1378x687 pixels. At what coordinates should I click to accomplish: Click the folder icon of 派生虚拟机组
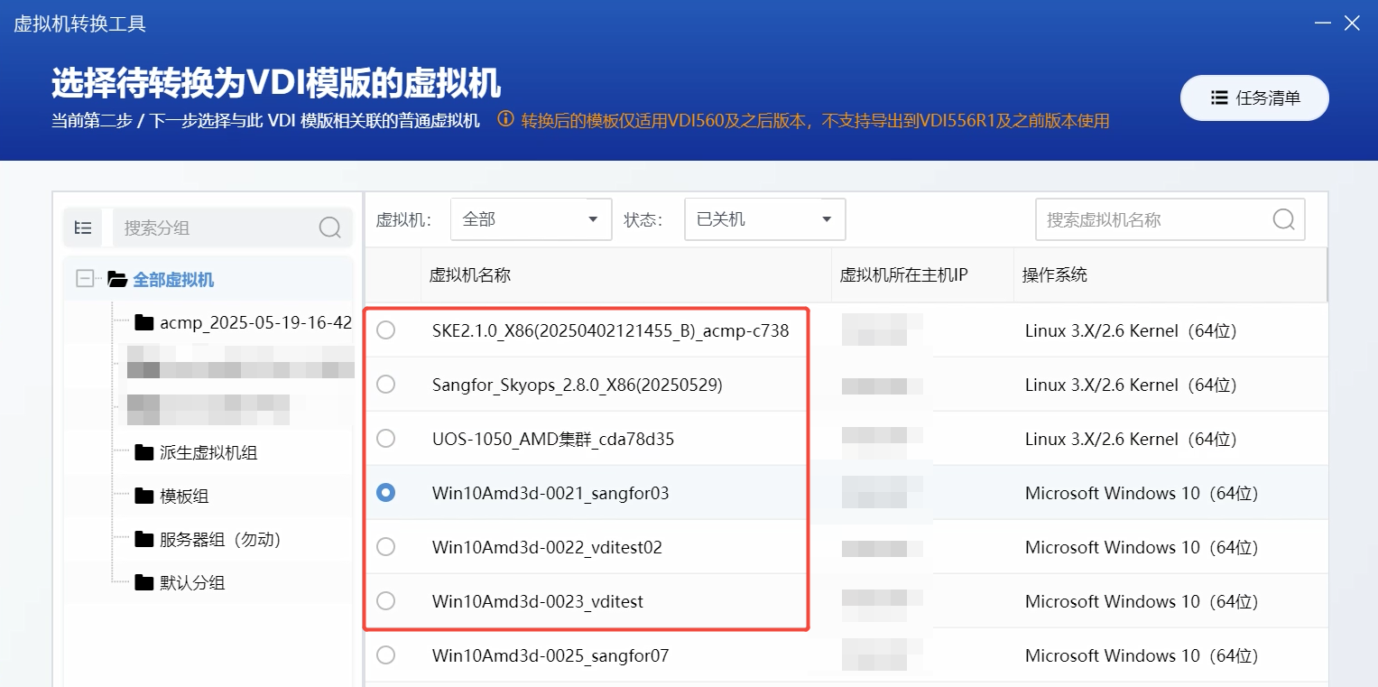[143, 452]
